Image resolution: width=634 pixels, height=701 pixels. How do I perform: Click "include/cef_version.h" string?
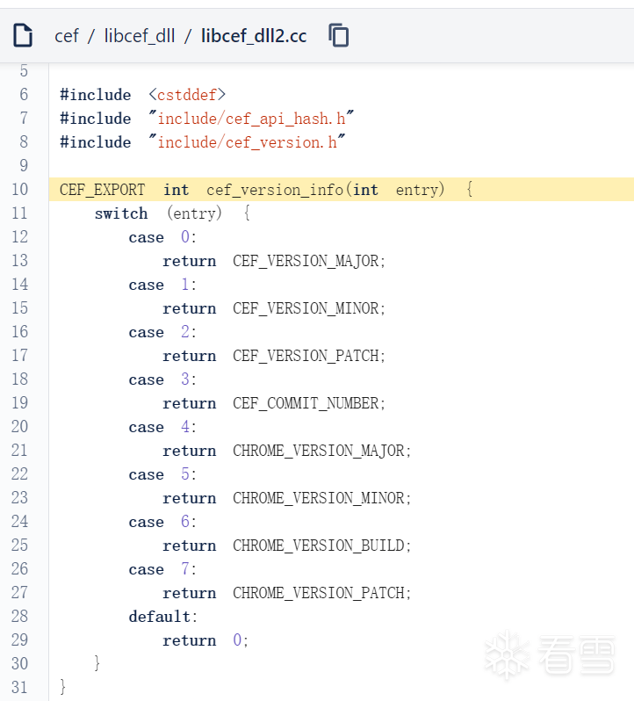pos(247,142)
